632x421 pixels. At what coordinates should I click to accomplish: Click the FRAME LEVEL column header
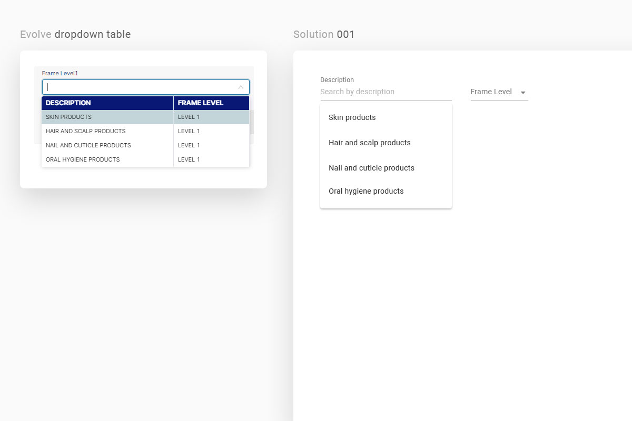(211, 103)
